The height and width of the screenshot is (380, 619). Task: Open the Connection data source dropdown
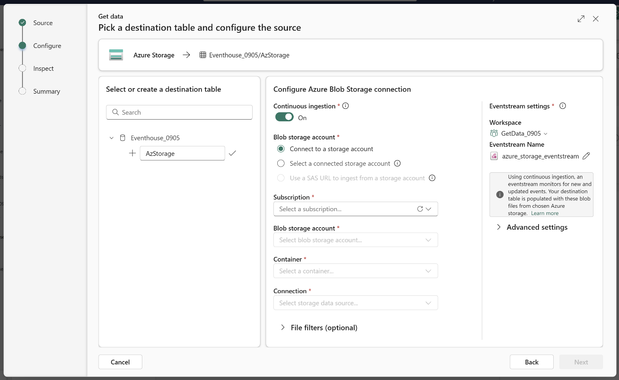click(x=356, y=303)
